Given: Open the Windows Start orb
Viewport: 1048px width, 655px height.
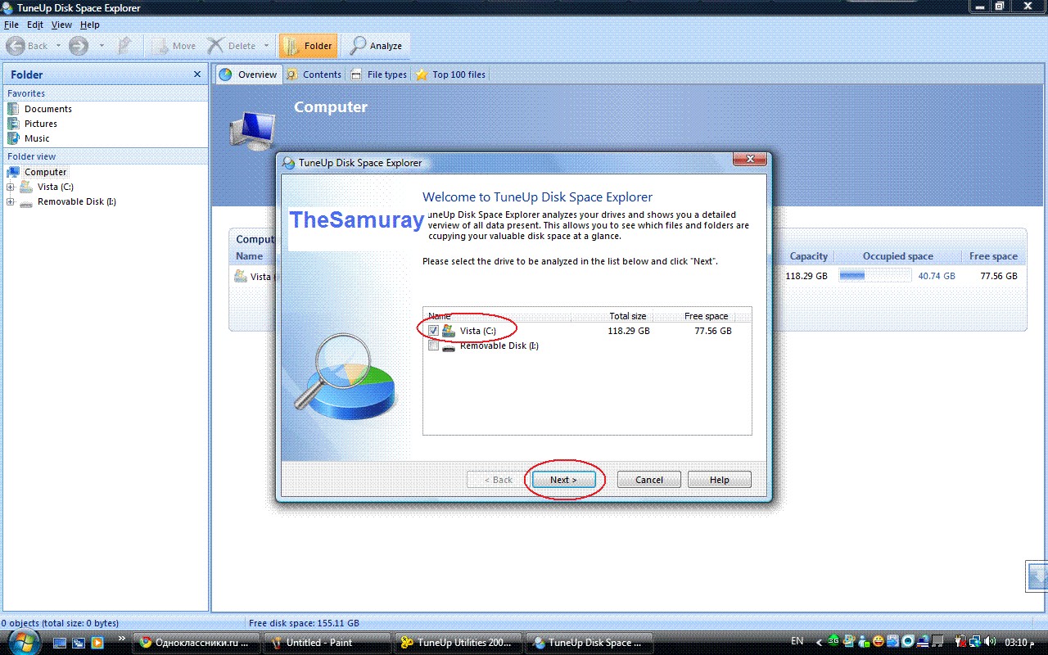Looking at the screenshot, I should coord(22,642).
